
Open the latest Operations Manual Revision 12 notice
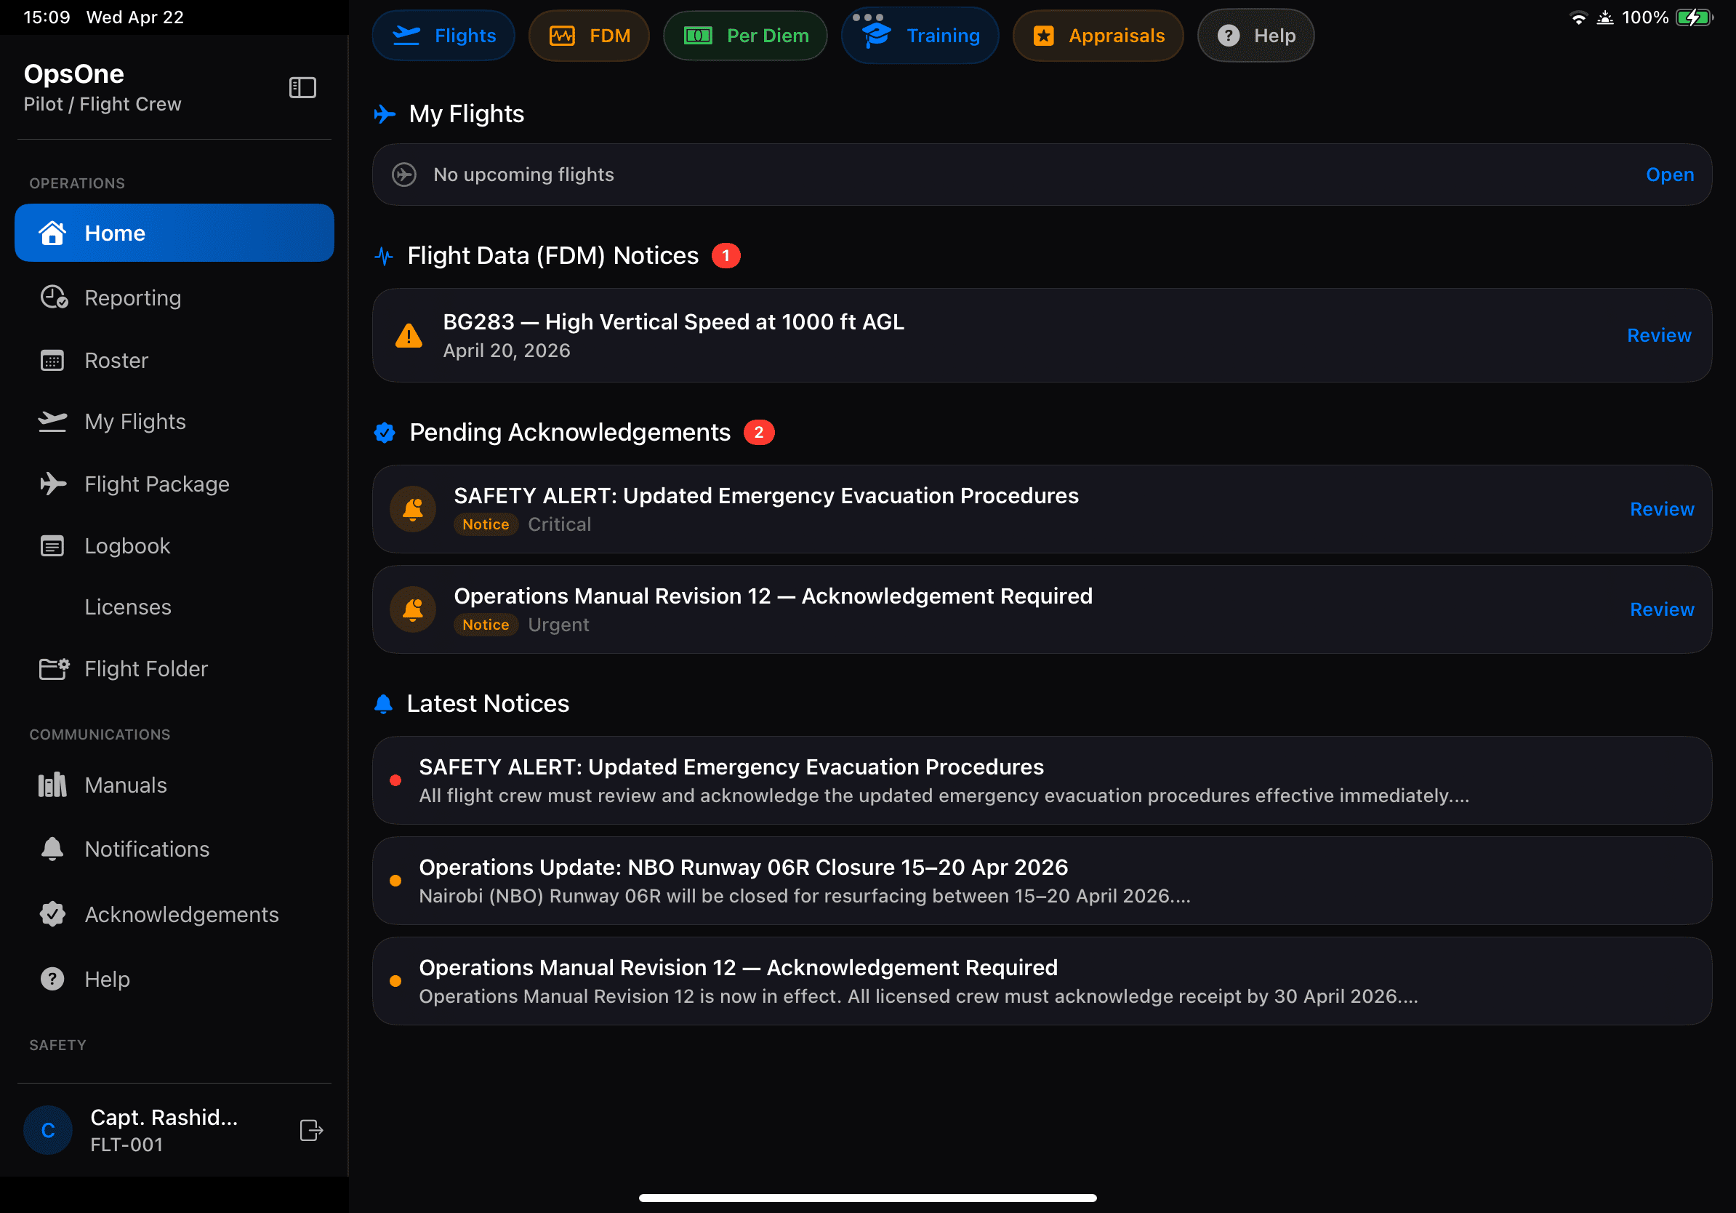[1042, 981]
